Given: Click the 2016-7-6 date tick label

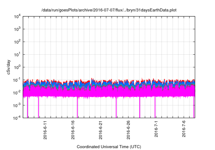Looking at the screenshot, I should 184,129.
